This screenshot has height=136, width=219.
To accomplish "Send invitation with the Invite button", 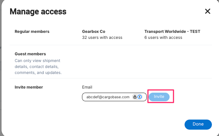I will click(x=159, y=97).
